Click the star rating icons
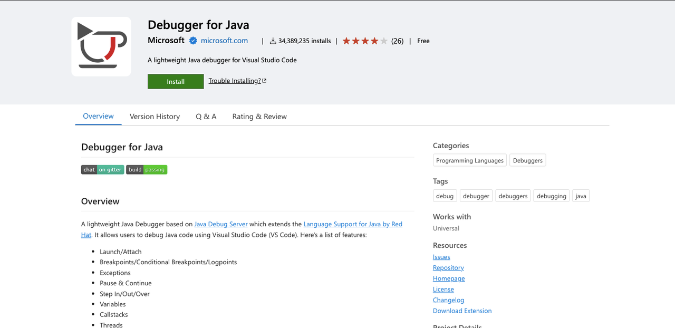Image resolution: width=675 pixels, height=328 pixels. [365, 41]
